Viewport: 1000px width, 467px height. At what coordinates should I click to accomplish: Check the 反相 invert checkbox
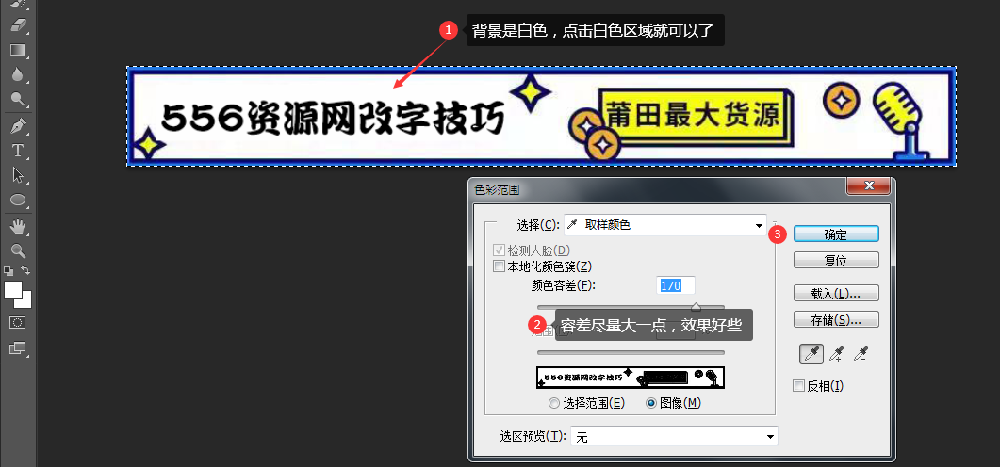[799, 385]
